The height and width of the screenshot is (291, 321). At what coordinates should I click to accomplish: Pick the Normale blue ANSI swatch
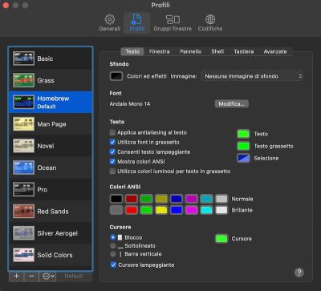(177, 199)
